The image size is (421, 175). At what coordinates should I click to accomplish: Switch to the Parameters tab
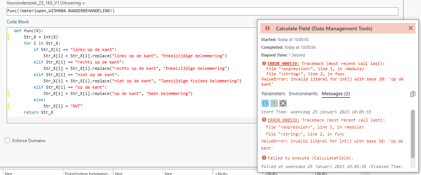(x=273, y=94)
